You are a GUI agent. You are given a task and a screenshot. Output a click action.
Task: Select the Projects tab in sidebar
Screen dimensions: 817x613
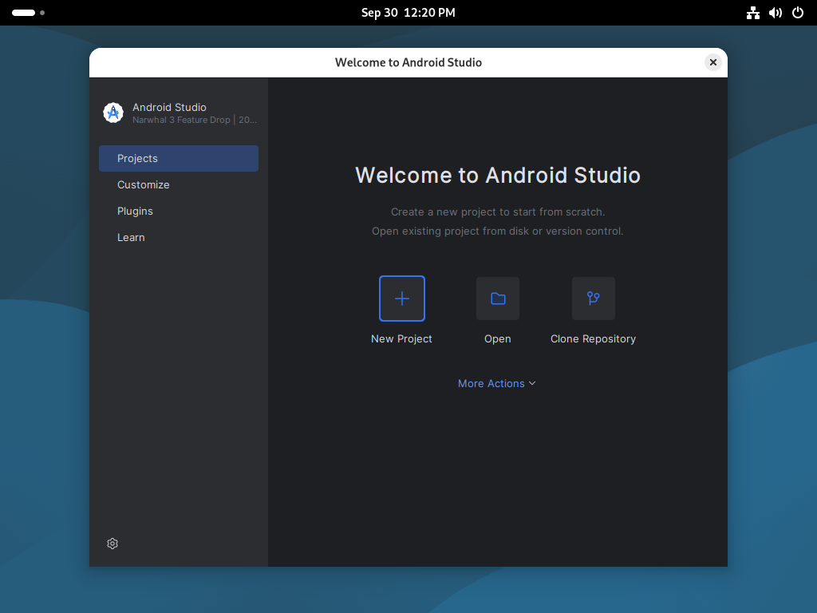point(179,158)
